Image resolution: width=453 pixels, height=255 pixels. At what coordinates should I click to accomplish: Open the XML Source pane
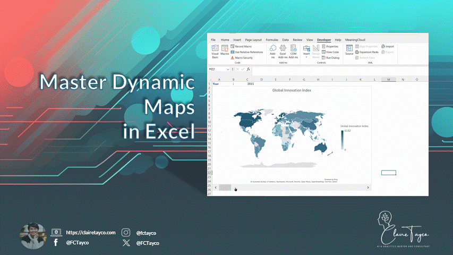[349, 50]
